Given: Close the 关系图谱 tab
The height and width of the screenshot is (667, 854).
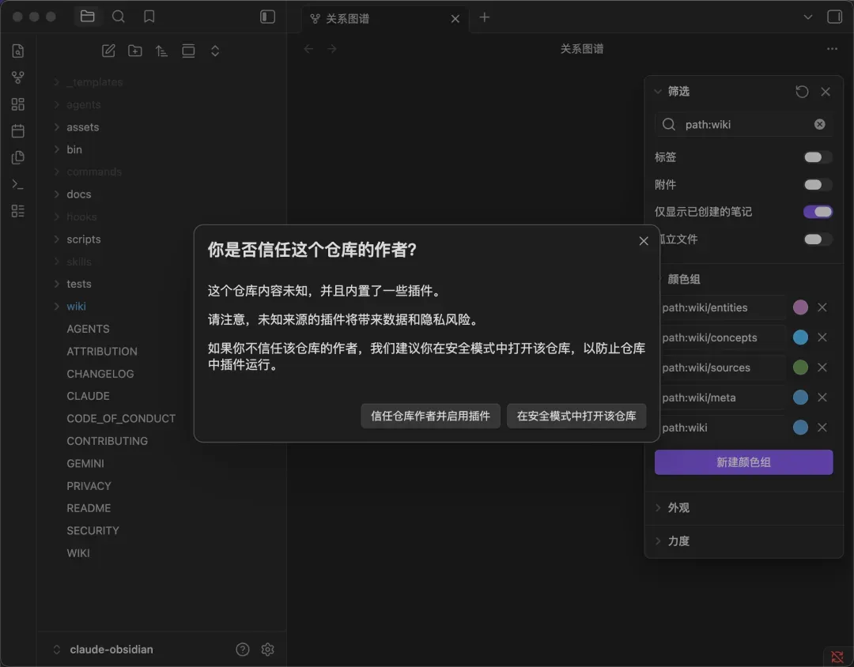Looking at the screenshot, I should click(x=455, y=19).
